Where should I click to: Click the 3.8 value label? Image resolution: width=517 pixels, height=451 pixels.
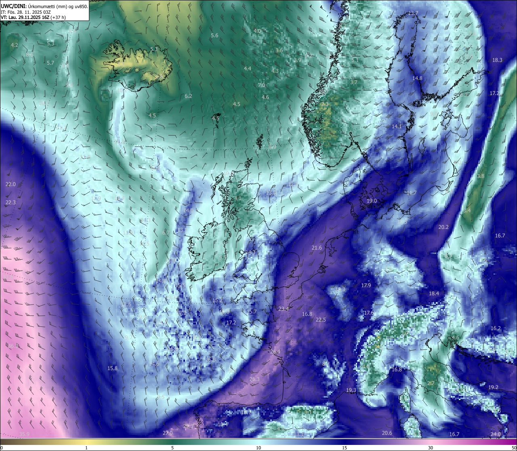(x=481, y=176)
